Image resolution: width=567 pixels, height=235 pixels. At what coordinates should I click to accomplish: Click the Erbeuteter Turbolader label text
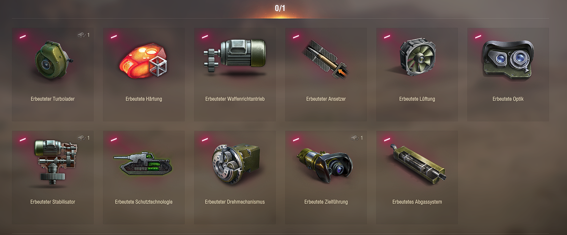tap(53, 99)
